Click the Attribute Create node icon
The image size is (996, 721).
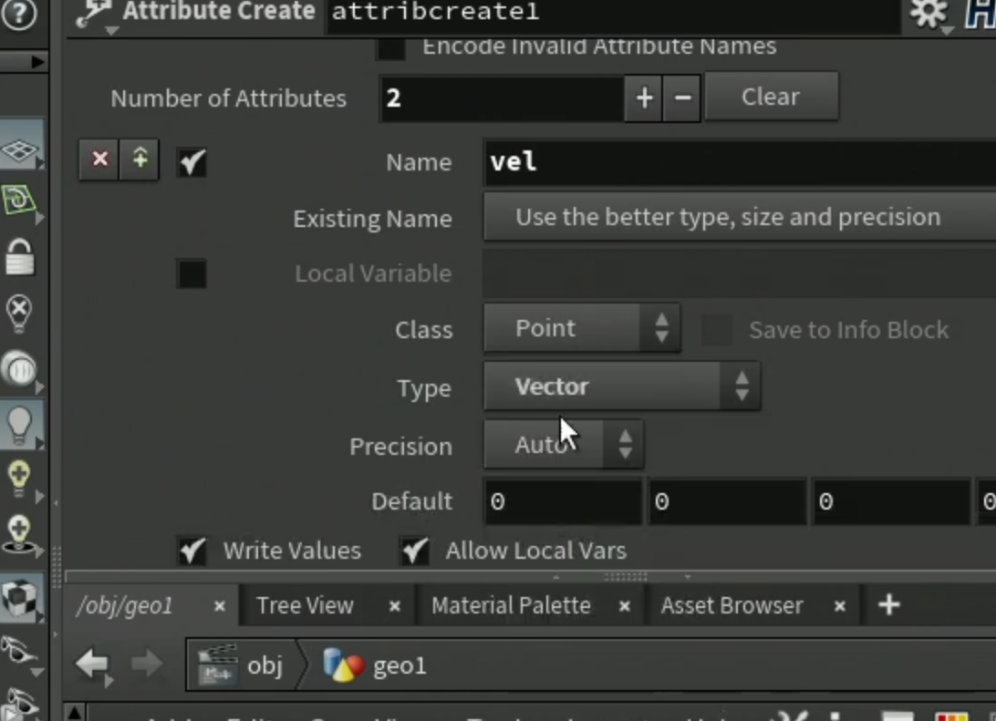click(x=93, y=13)
